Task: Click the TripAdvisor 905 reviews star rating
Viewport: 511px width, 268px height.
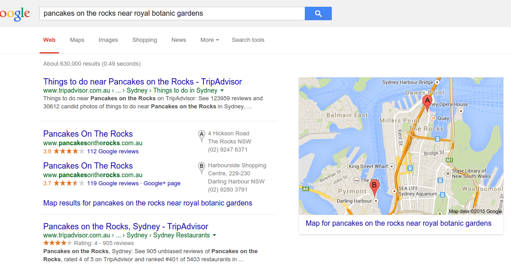Action: click(57, 243)
